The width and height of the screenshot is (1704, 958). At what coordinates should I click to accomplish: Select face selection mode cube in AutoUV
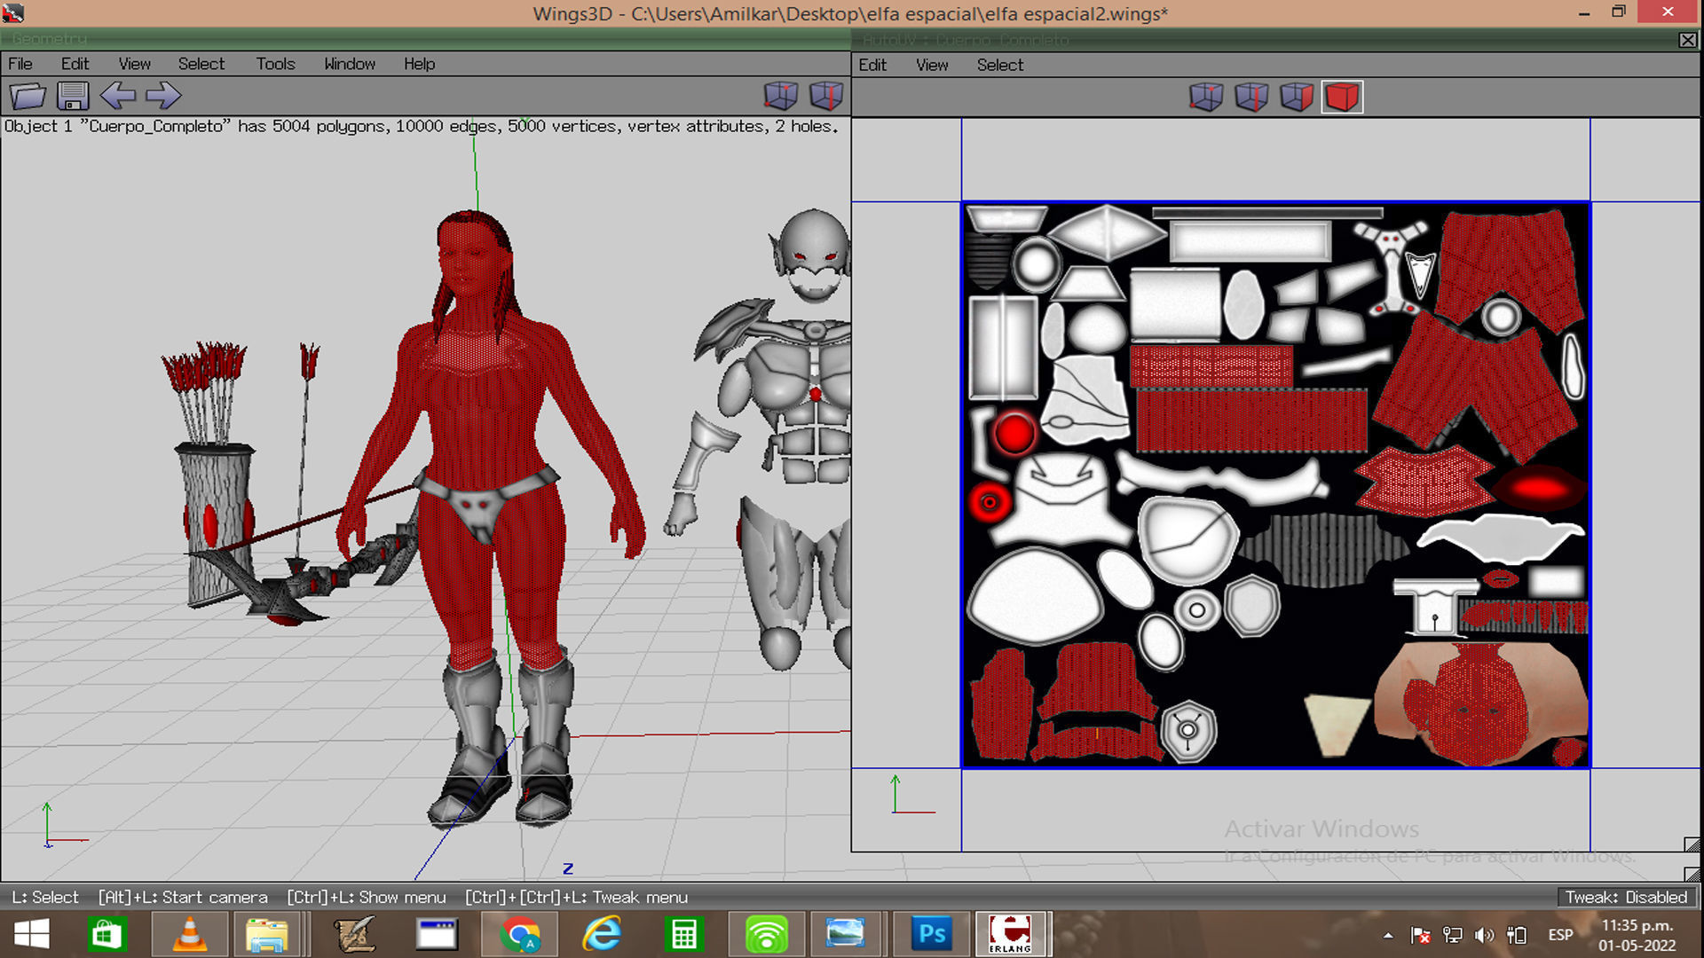1297,97
